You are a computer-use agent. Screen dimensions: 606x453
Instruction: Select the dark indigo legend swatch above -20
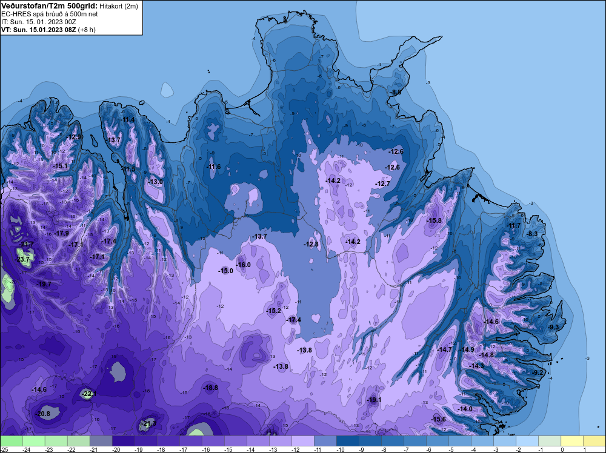[x=123, y=441]
